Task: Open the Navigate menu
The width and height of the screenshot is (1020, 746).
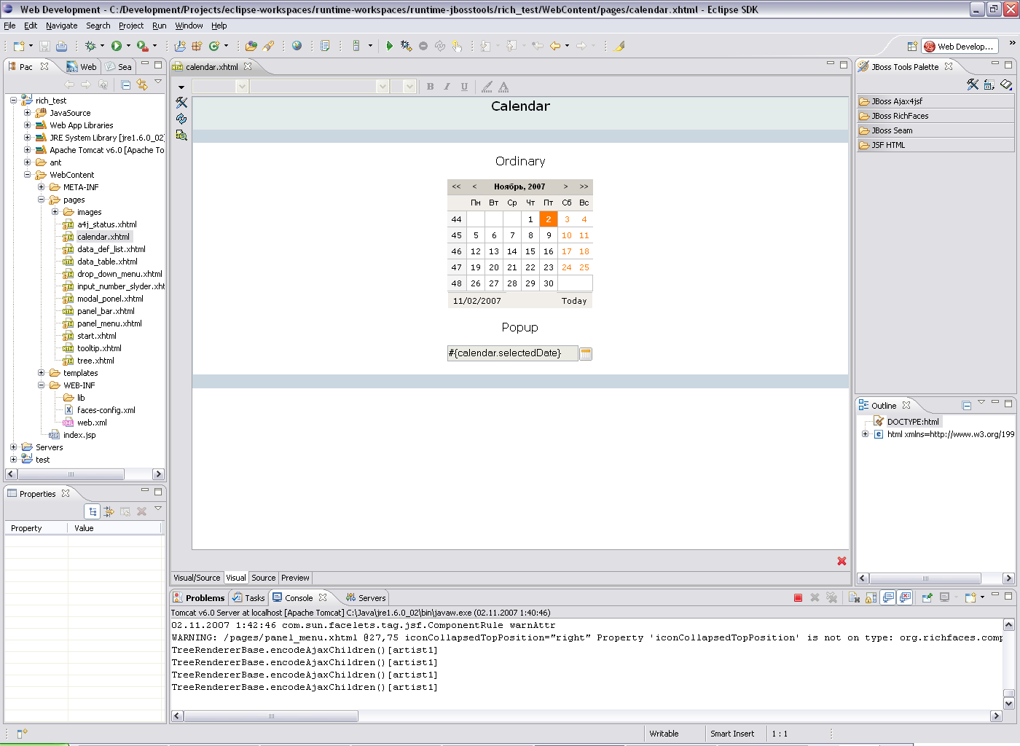Action: click(61, 25)
